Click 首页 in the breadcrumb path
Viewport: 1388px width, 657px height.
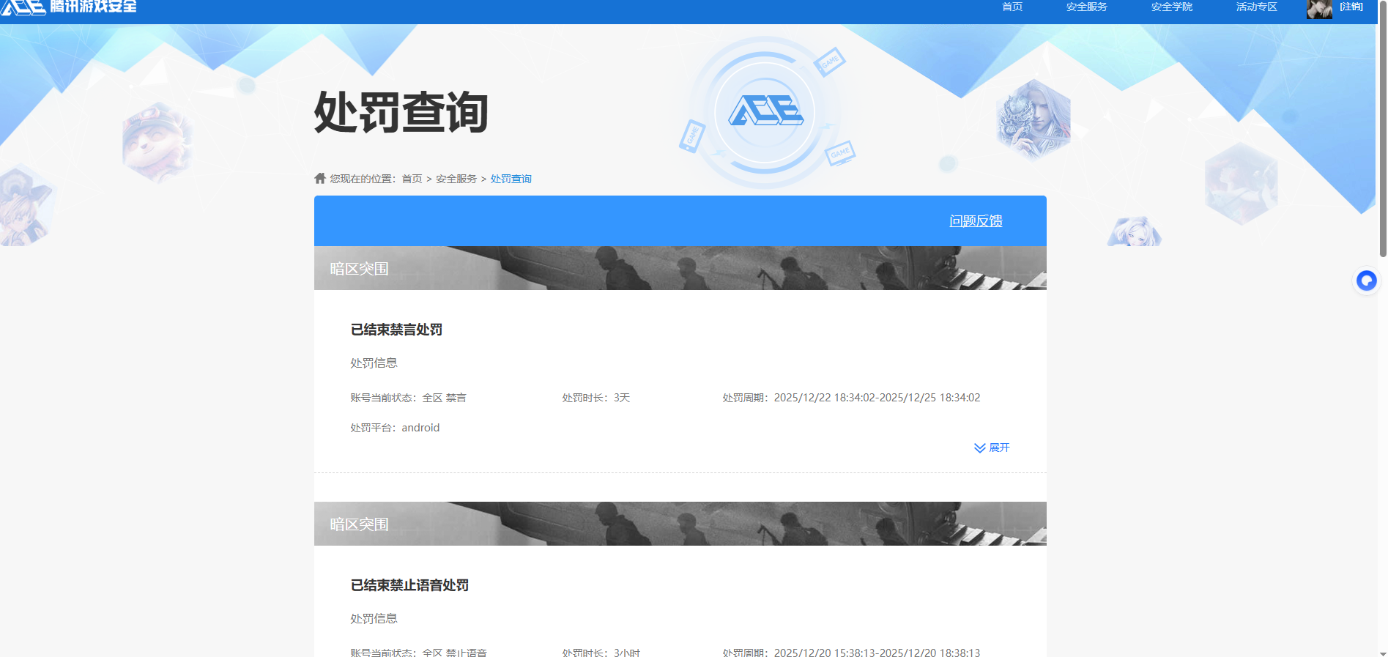[412, 179]
